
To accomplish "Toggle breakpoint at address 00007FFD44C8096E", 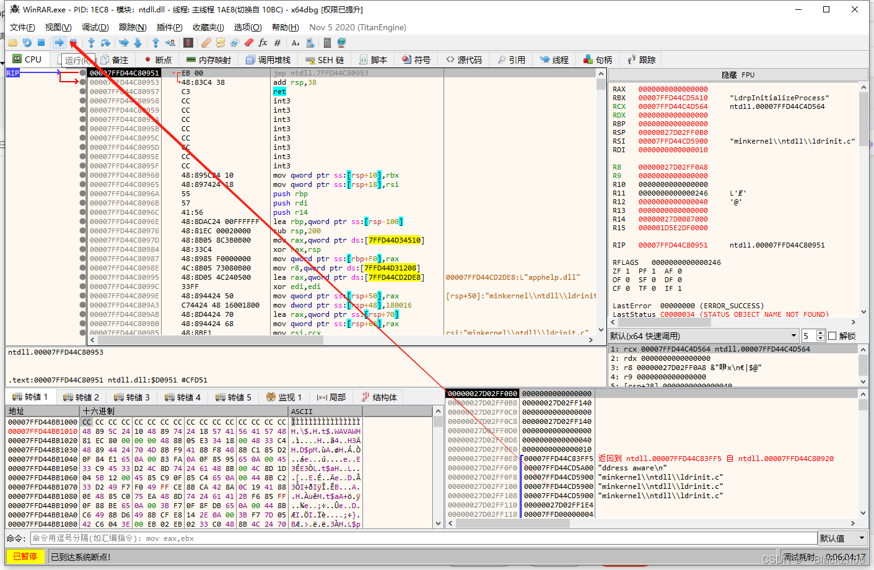I will (83, 222).
